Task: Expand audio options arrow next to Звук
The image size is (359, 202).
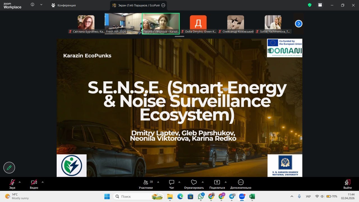Action: (20, 182)
